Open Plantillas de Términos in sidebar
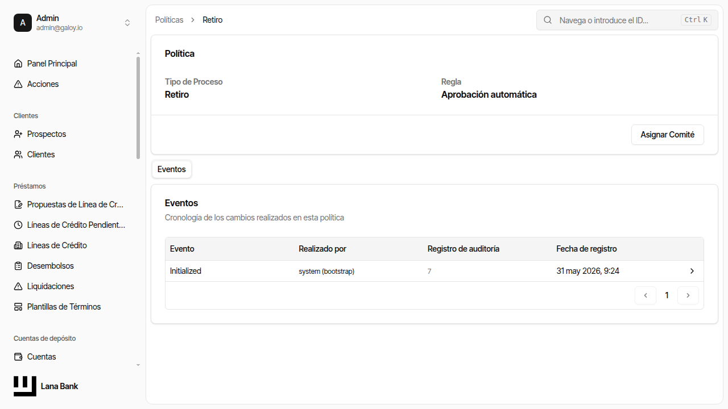Screen dimensions: 728x409 (73, 307)
